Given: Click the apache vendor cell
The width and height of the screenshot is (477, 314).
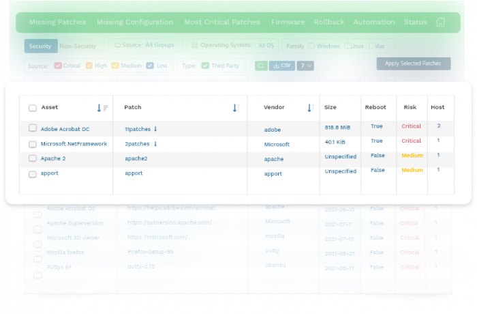Looking at the screenshot, I should pos(274,159).
